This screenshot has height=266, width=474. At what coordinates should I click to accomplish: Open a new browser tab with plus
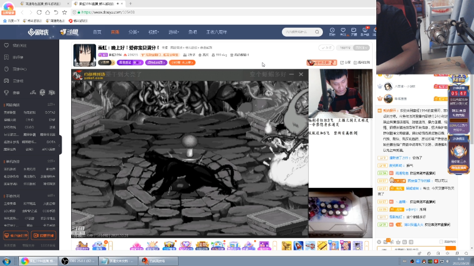pyautogui.click(x=130, y=4)
